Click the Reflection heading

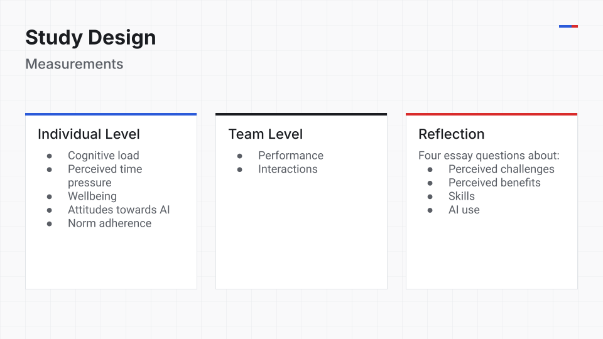[452, 134]
